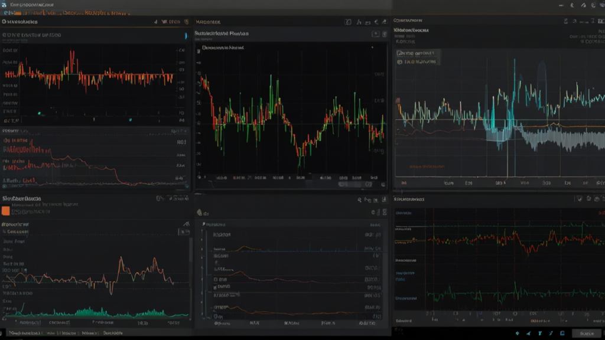Image resolution: width=605 pixels, height=340 pixels.
Task: Expand the triangle arrow heading the lower-center list
Action: [204, 224]
